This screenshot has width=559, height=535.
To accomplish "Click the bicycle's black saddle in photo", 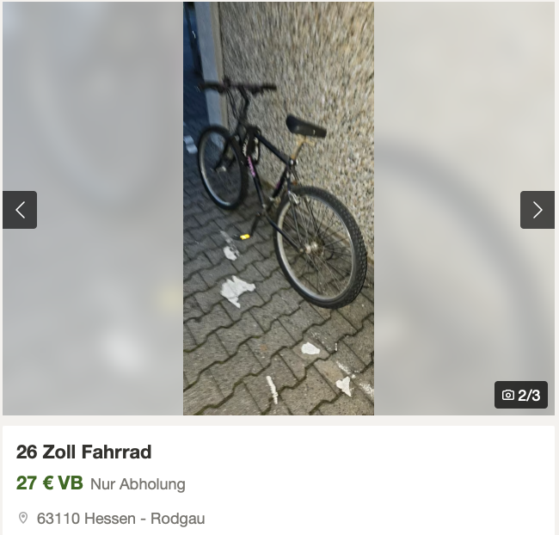I will click(x=305, y=126).
